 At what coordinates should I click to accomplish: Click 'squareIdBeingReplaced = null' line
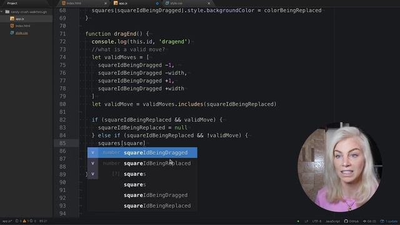[142, 127]
